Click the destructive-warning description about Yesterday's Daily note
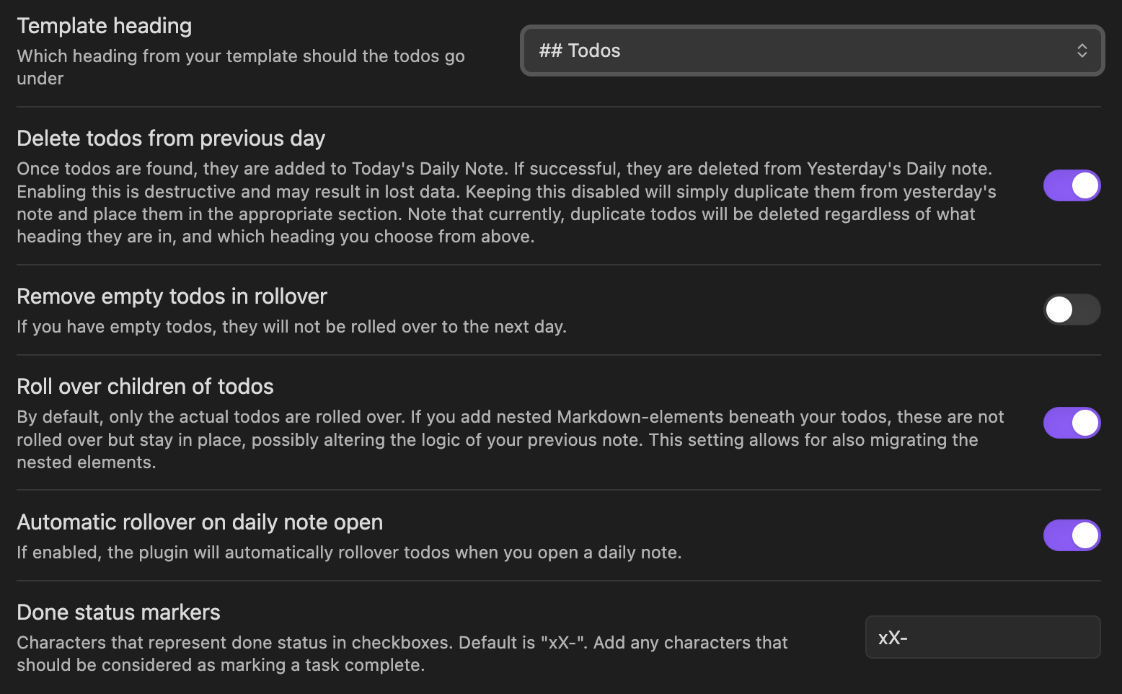Screen dimensions: 1122x694 coord(506,203)
